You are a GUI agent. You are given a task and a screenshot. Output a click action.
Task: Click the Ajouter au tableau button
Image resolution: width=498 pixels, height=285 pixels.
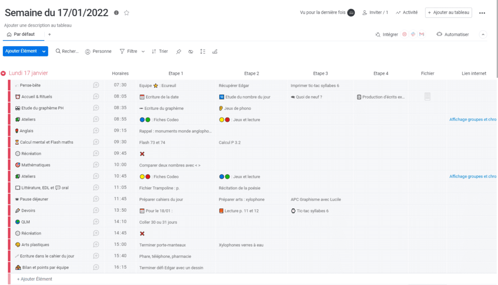(448, 13)
